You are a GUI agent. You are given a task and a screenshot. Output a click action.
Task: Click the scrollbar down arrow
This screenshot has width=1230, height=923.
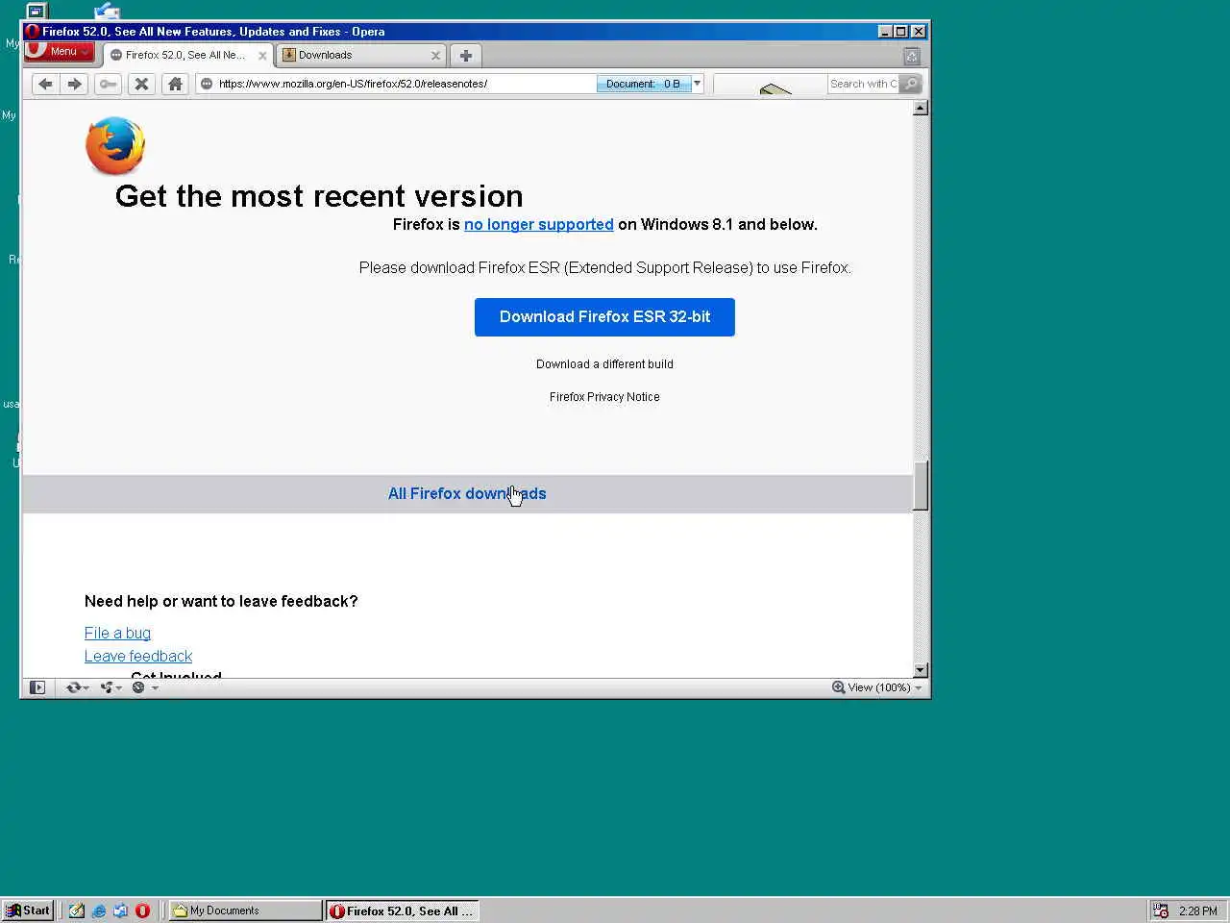(x=921, y=670)
